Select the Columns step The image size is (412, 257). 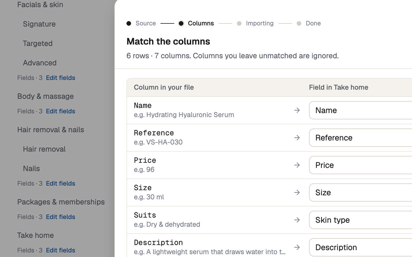196,23
